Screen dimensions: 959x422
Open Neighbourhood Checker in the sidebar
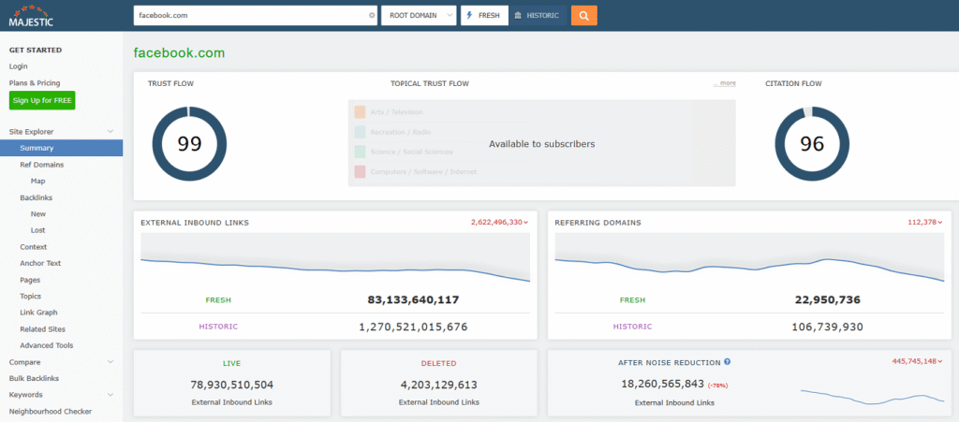(51, 411)
